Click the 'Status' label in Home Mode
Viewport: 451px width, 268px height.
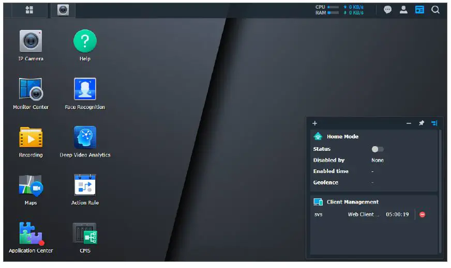[322, 149]
